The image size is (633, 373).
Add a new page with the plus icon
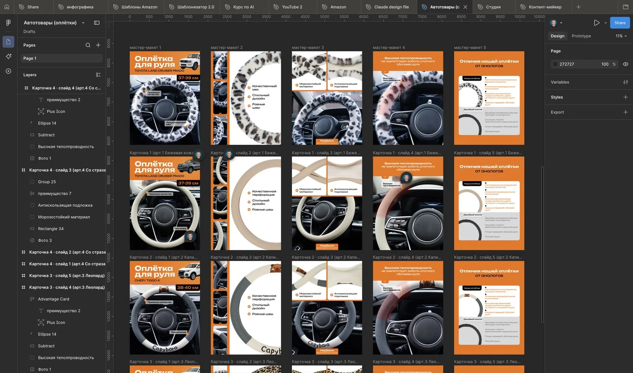point(98,45)
